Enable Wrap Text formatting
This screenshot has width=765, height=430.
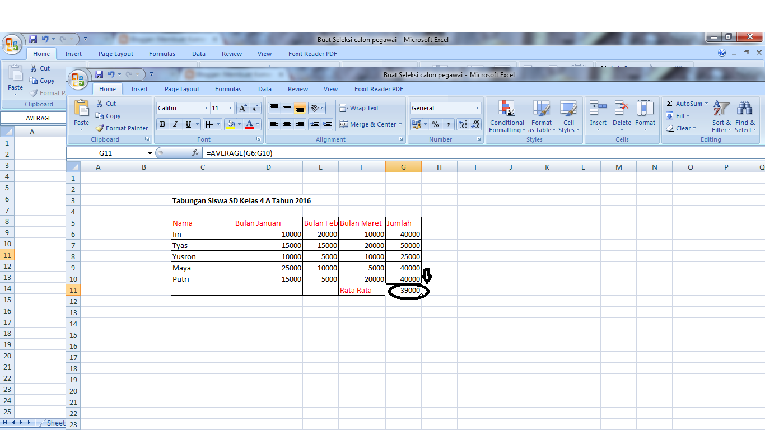[359, 107]
